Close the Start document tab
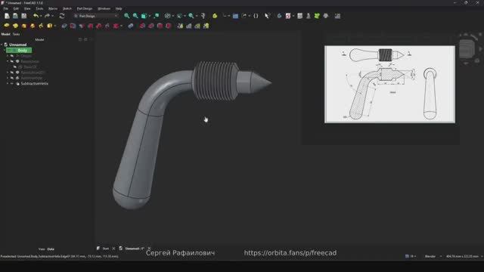The image size is (484, 272). (113, 249)
